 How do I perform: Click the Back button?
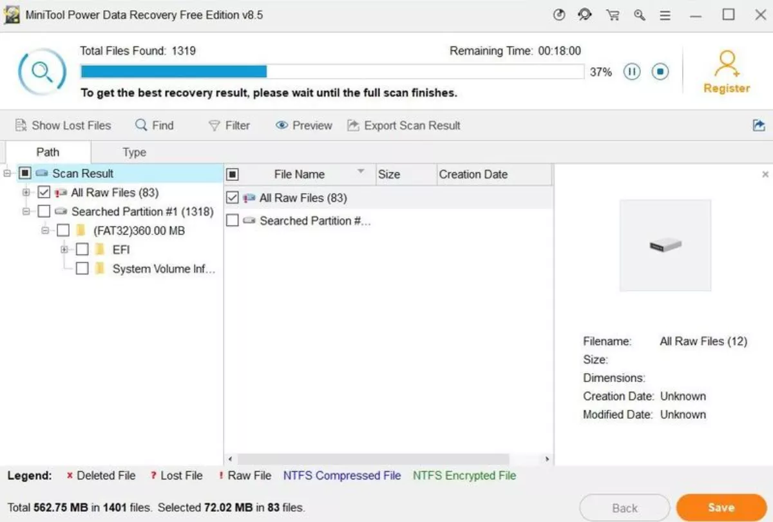tap(625, 508)
